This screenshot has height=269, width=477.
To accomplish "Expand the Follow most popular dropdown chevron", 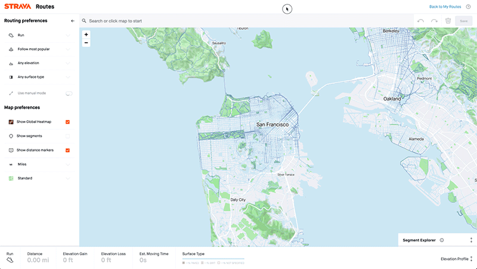I will click(x=68, y=49).
